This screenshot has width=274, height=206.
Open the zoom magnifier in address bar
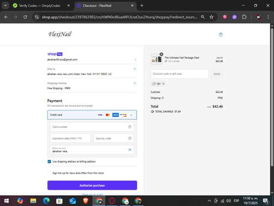(x=203, y=17)
